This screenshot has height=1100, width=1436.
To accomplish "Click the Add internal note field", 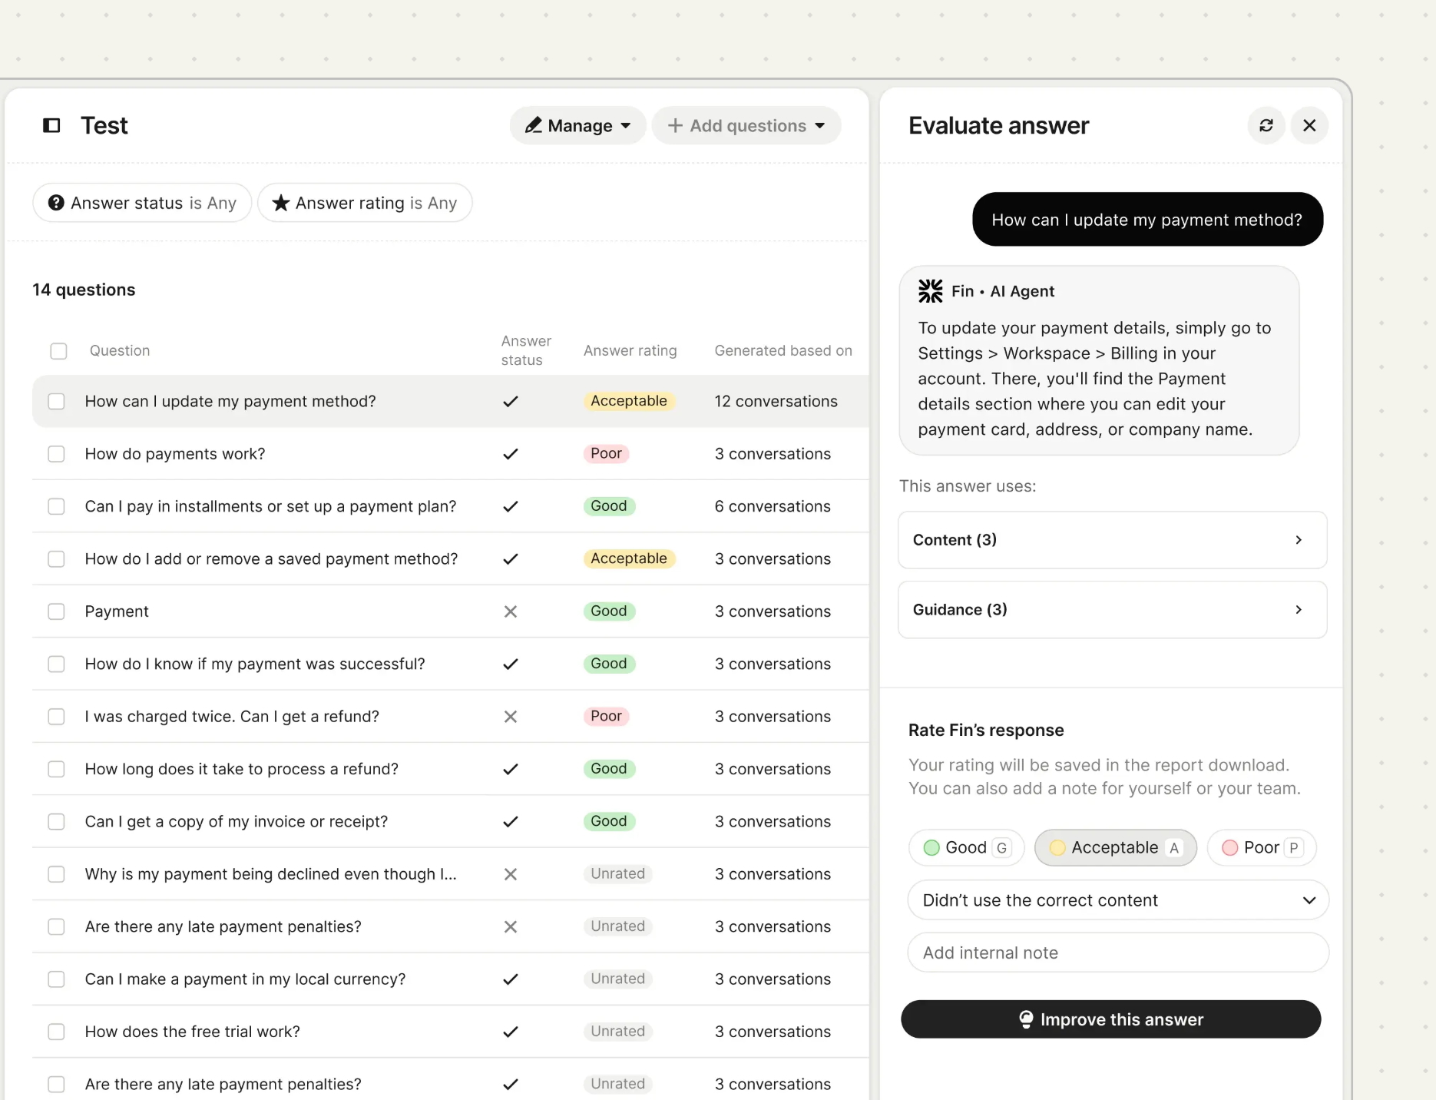I will (1117, 953).
